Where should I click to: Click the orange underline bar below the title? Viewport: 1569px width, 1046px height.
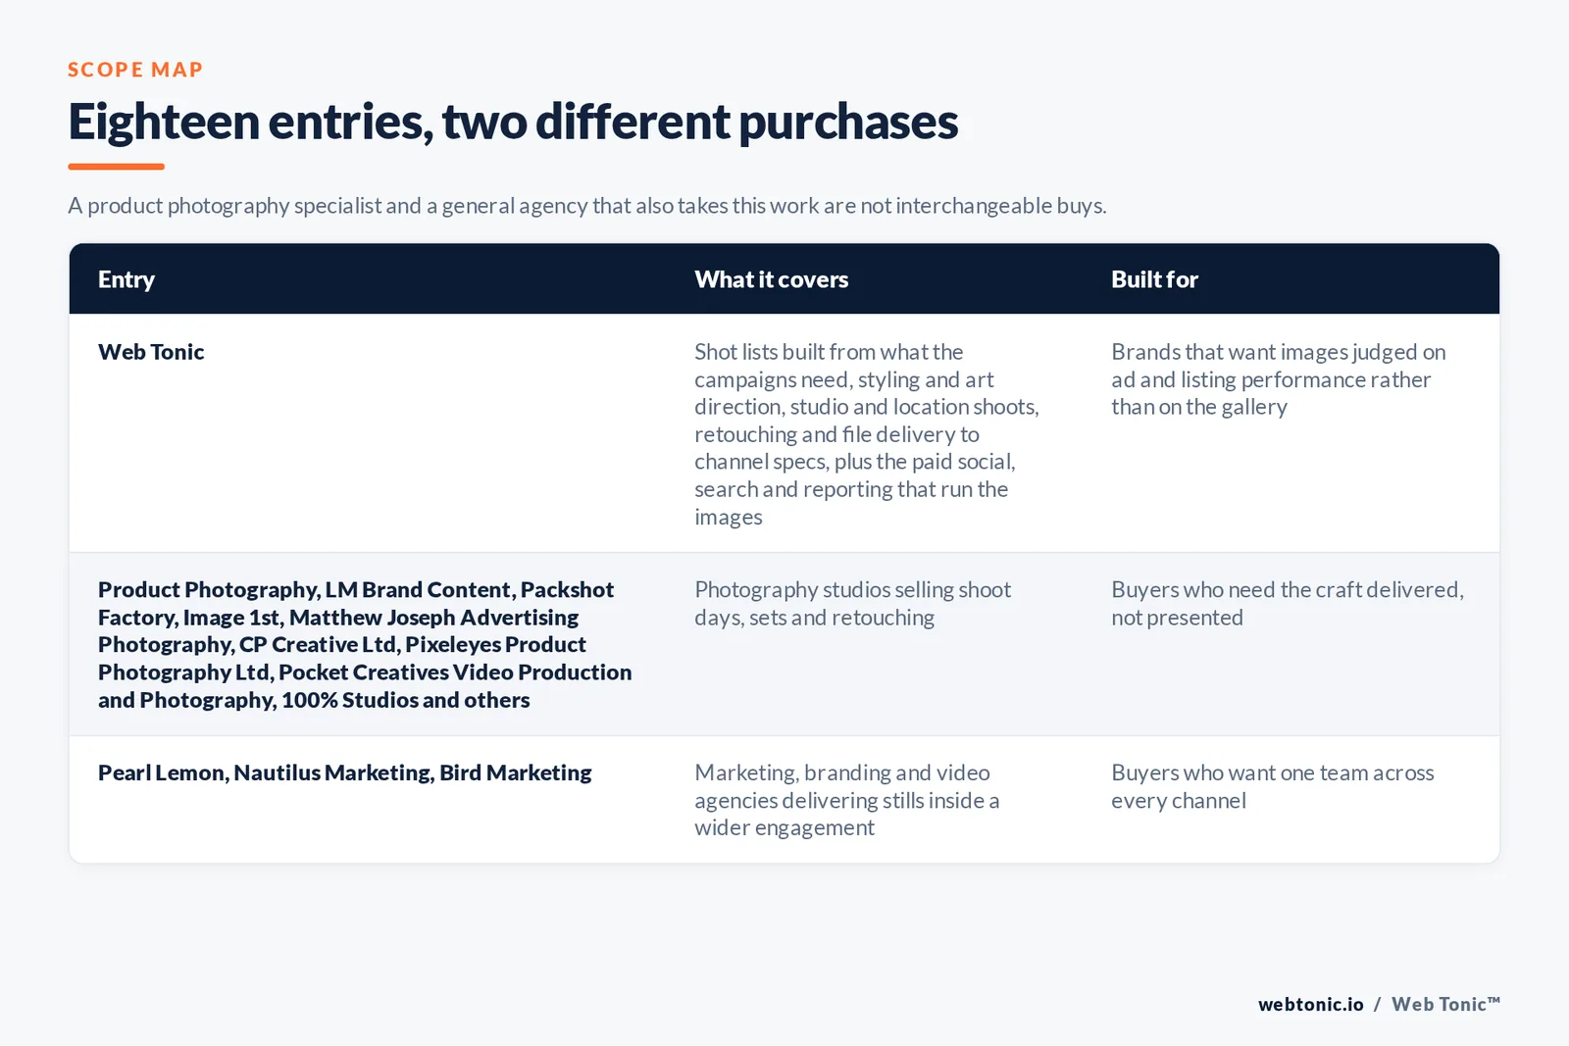tap(116, 167)
